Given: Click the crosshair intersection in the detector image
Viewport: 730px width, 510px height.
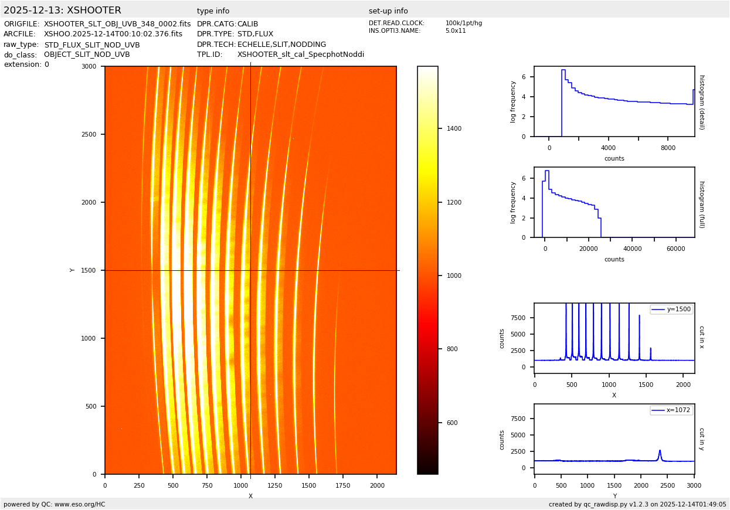Looking at the screenshot, I should point(250,270).
